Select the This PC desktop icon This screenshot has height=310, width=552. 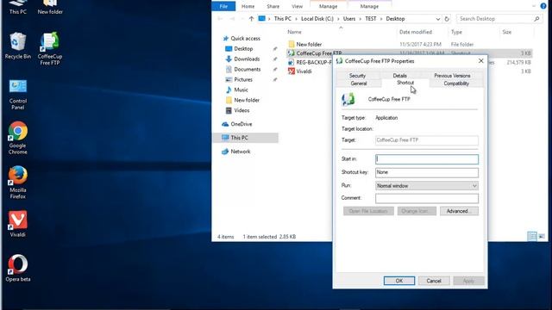coord(17,7)
